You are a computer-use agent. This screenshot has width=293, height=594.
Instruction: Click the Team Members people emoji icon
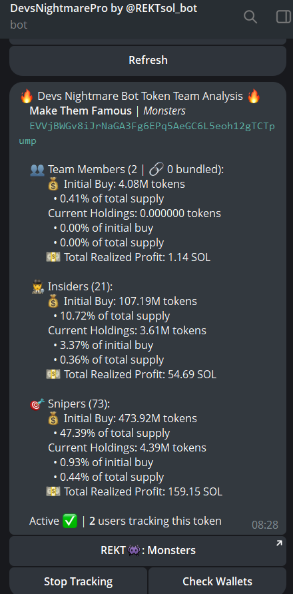(37, 170)
